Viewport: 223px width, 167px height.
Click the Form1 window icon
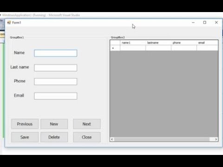tap(9, 23)
